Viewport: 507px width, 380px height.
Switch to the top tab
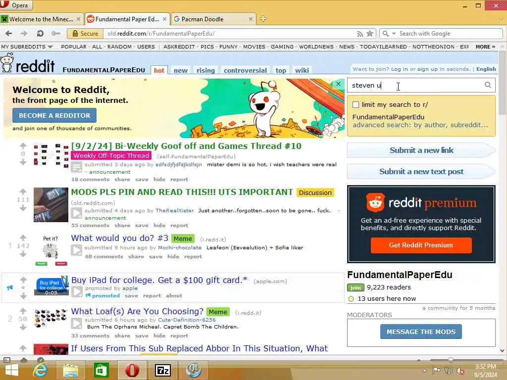click(x=281, y=70)
